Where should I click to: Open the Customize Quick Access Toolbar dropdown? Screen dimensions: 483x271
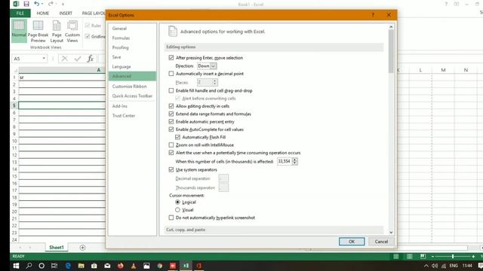[x=63, y=4]
